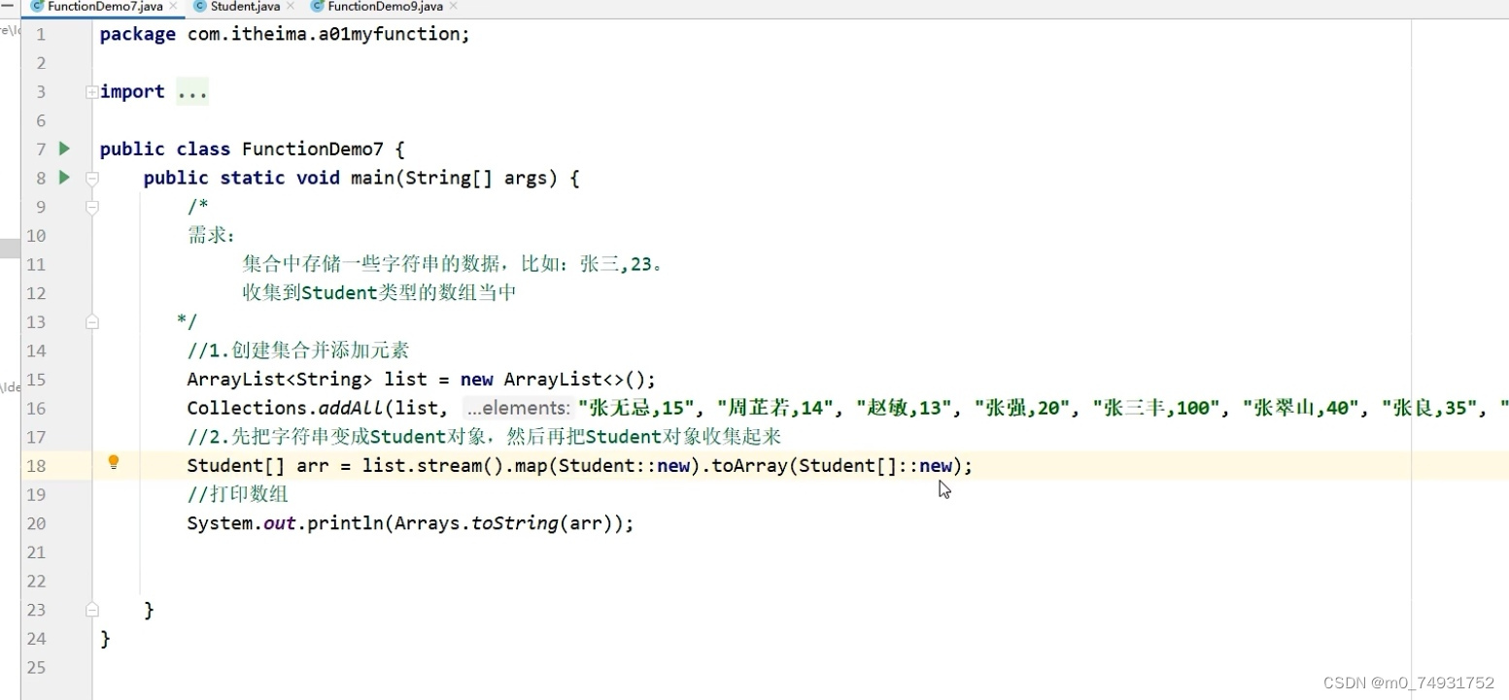The height and width of the screenshot is (700, 1509).
Task: Collapse the main method fold on line 8
Action: point(91,179)
